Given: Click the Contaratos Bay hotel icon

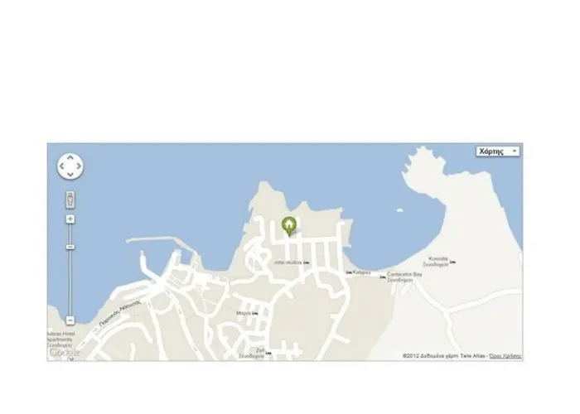Looking at the screenshot, I should (x=383, y=277).
